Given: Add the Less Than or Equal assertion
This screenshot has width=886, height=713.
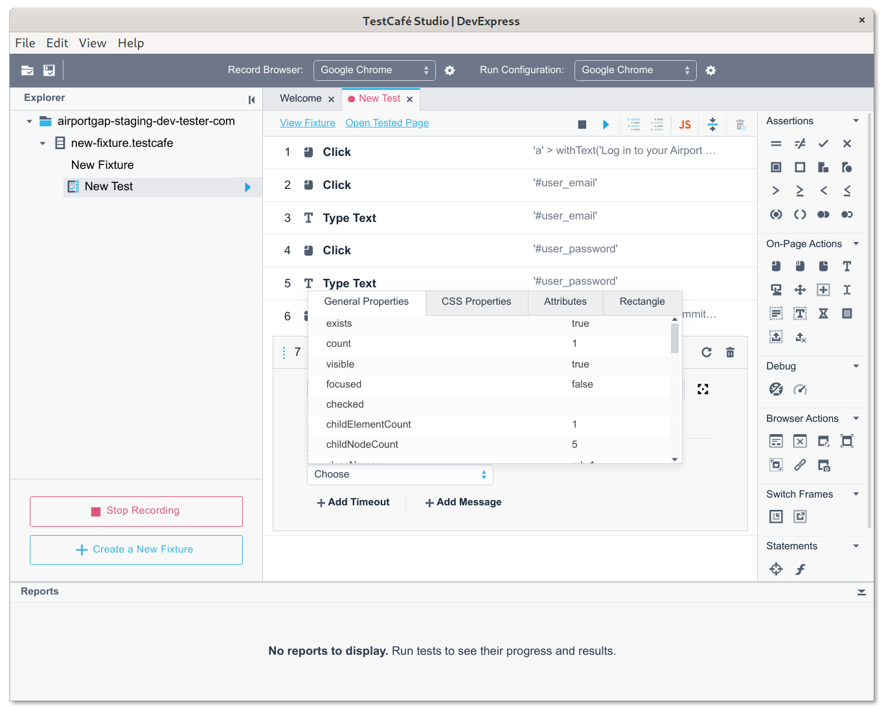Looking at the screenshot, I should tap(847, 191).
